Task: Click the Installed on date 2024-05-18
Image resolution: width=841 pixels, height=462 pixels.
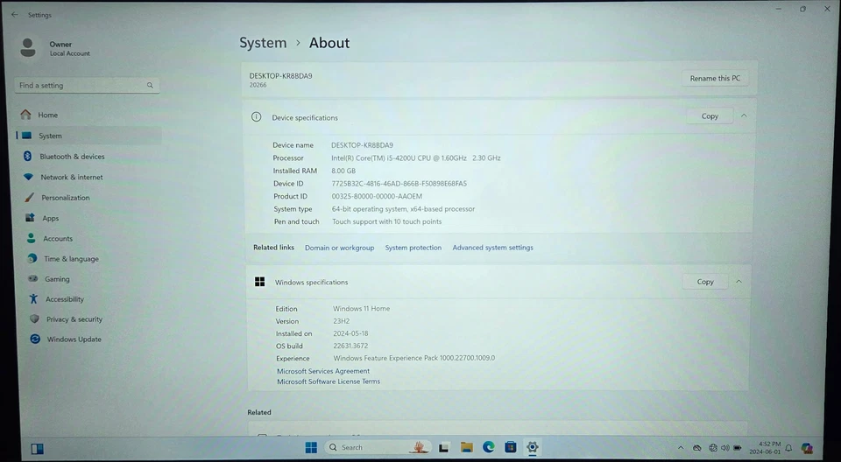Action: click(x=350, y=333)
